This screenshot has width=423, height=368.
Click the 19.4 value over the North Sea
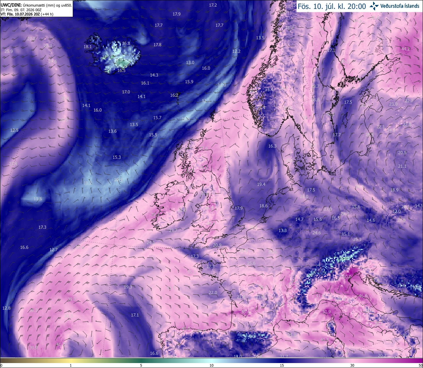(x=261, y=184)
